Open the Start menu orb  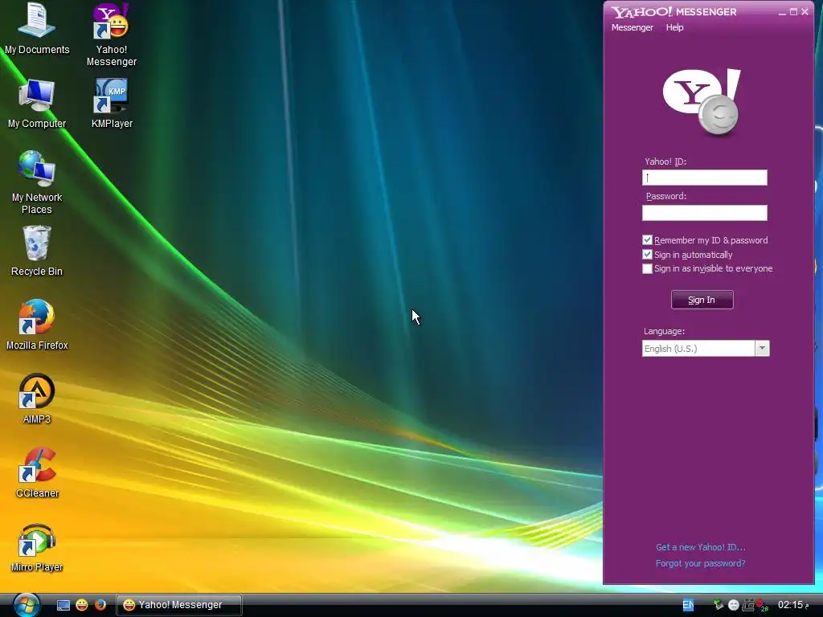click(x=27, y=605)
